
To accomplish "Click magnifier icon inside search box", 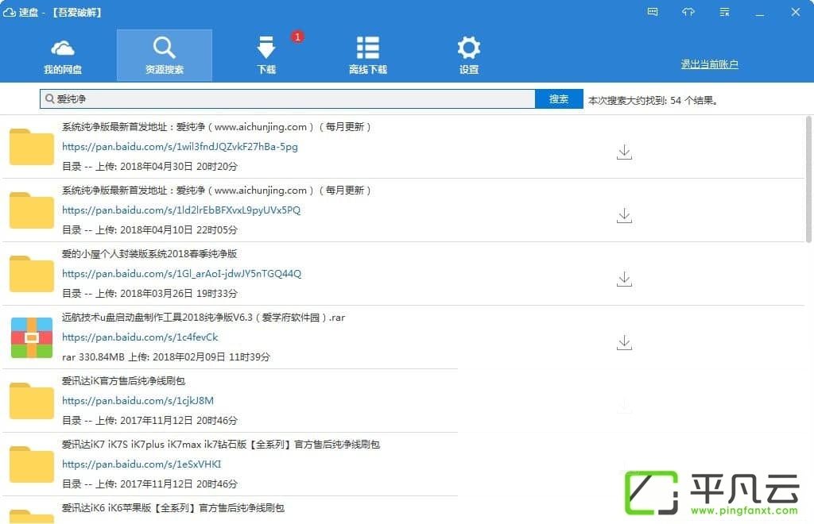I will click(49, 98).
